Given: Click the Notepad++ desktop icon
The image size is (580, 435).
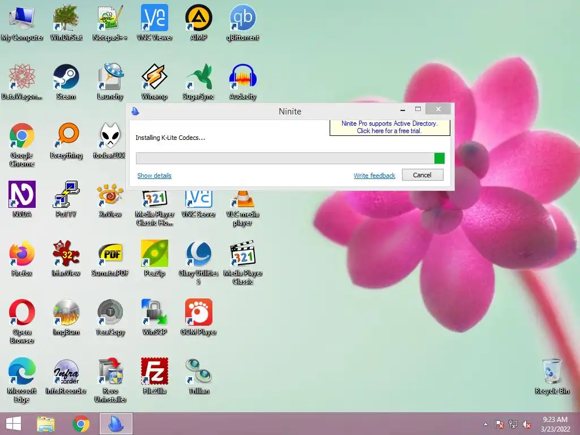Looking at the screenshot, I should (x=110, y=23).
